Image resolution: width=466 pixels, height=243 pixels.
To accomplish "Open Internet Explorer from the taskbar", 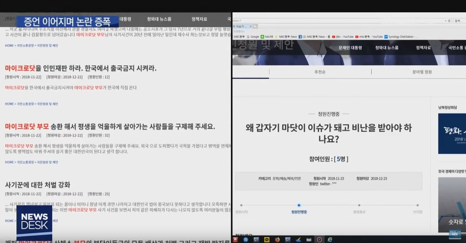I will (330, 239).
